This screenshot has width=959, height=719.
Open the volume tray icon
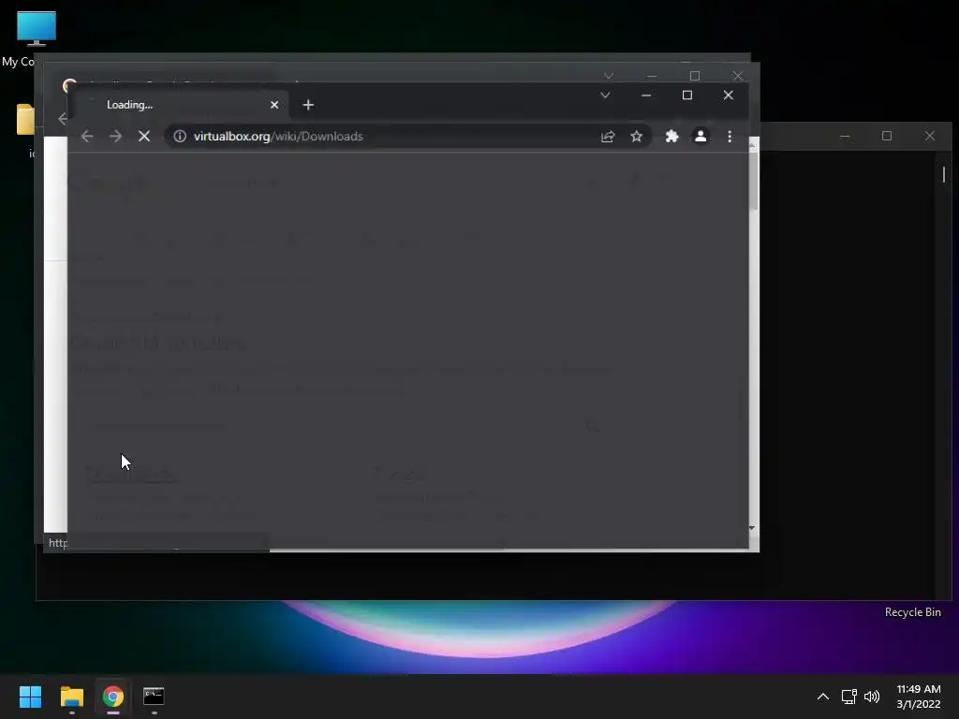coord(872,697)
